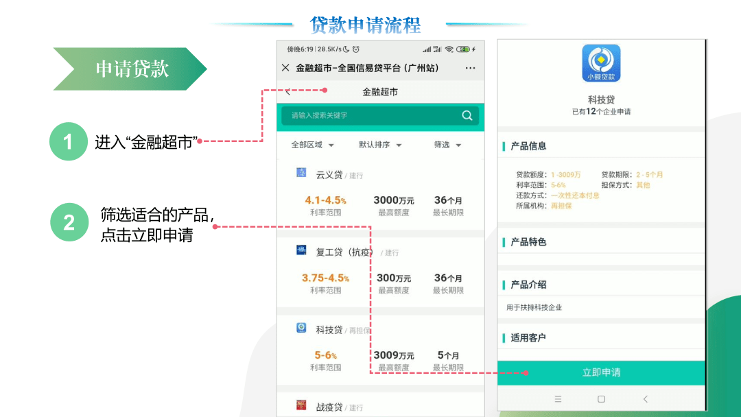Tap the Android recent-apps menu icon
The width and height of the screenshot is (741, 417).
(x=558, y=399)
